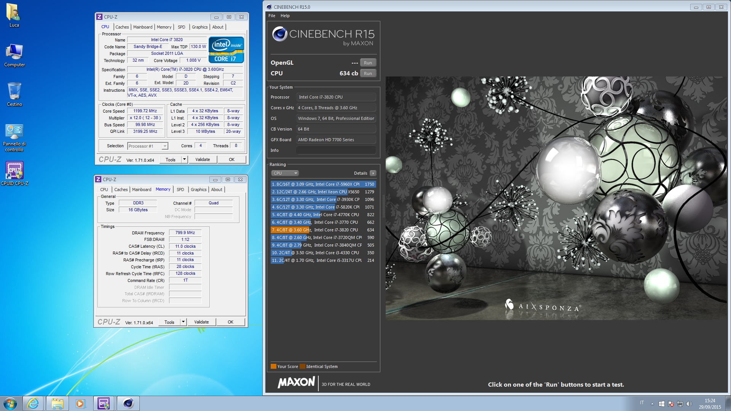
Task: Click Validate in Memory CPU-Z window
Action: pos(201,322)
